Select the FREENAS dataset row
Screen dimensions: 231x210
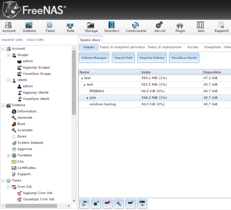point(155,91)
